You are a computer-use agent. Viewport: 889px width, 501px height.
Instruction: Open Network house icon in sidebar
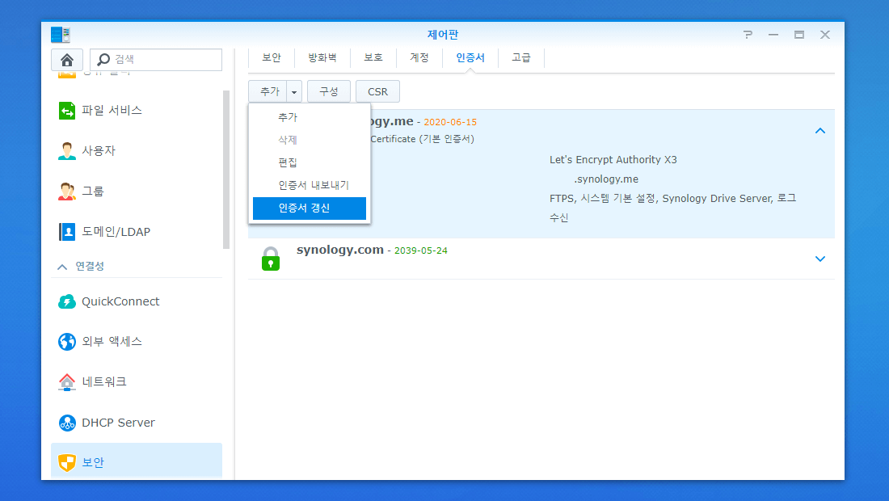click(67, 382)
